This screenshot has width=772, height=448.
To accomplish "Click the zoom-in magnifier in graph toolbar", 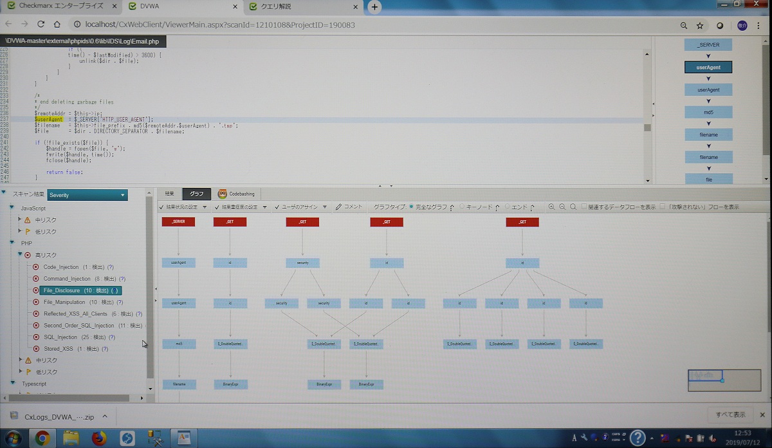I will (551, 207).
